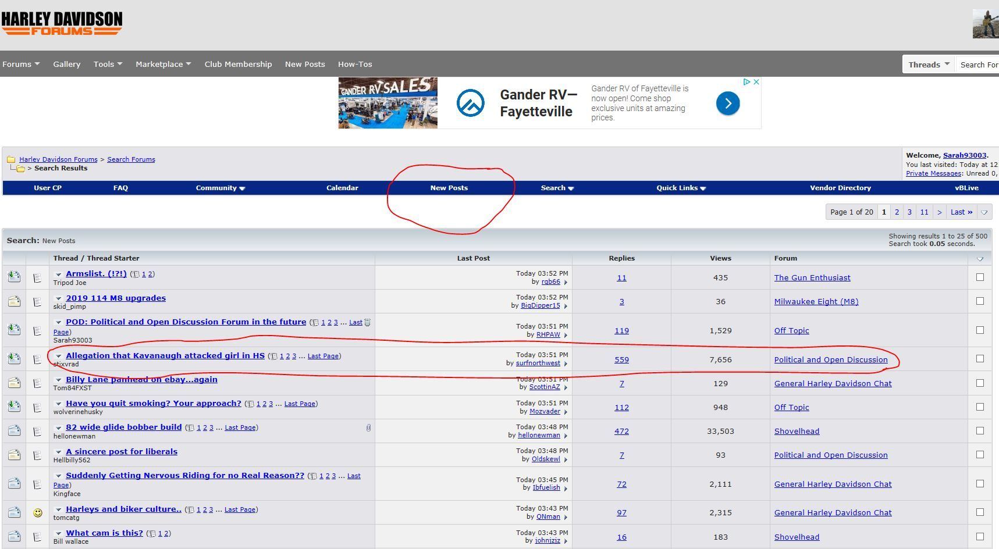The width and height of the screenshot is (999, 549).
Task: Click the Search Forums input field
Action: (x=979, y=65)
